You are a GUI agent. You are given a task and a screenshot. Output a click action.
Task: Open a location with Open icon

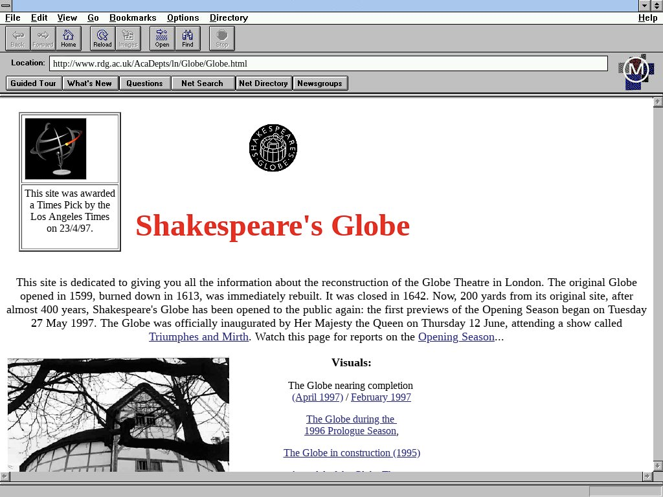(162, 38)
